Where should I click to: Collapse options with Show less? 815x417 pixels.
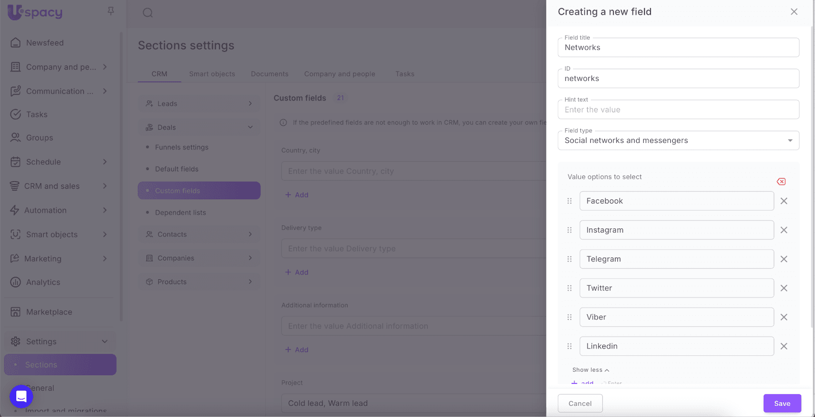[x=590, y=370]
